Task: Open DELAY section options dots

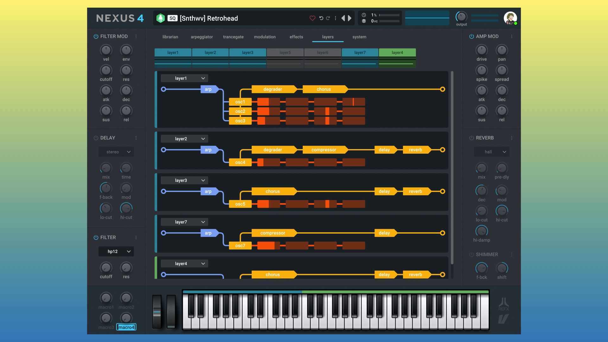Action: click(136, 138)
